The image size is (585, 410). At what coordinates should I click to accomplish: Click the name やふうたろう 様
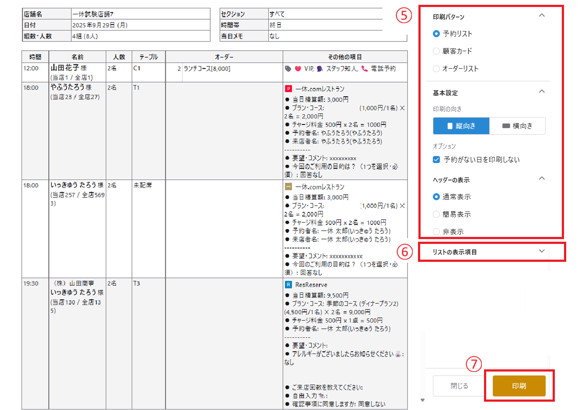[x=71, y=87]
